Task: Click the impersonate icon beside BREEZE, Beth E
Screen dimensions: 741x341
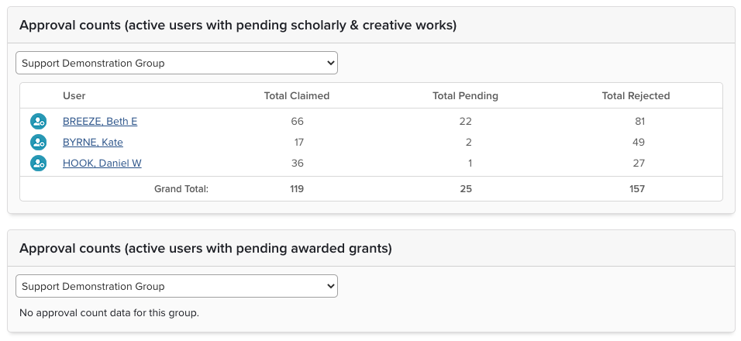Action: 38,122
